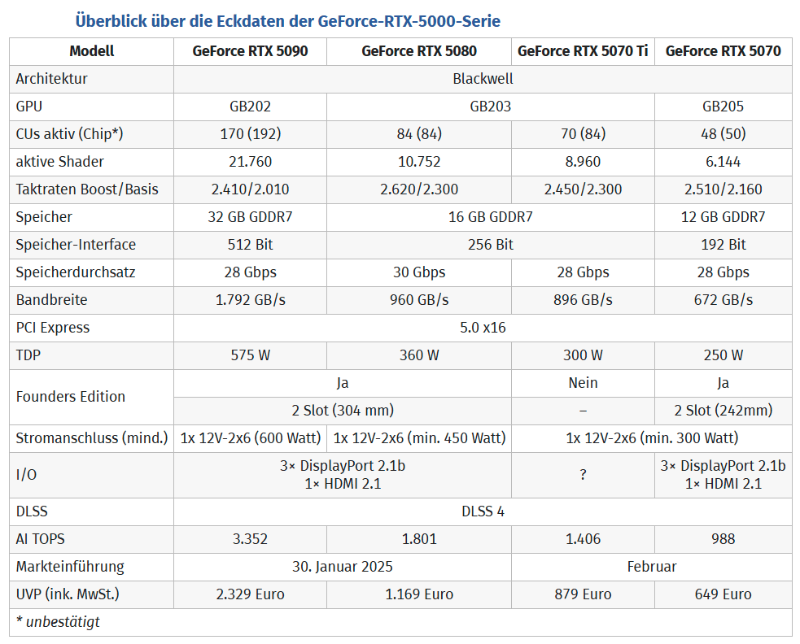The width and height of the screenshot is (800, 644).
Task: Click the title 'Überblick über die Eckdaten der GeForce-RTX-5000-Serie'
Action: (288, 21)
